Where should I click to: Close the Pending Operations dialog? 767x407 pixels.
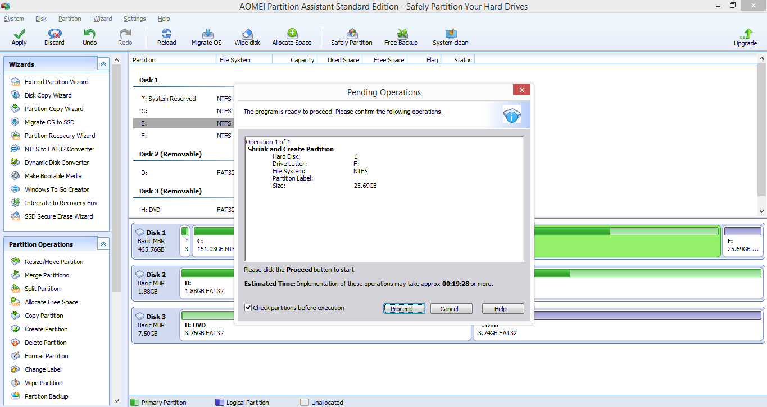(521, 90)
